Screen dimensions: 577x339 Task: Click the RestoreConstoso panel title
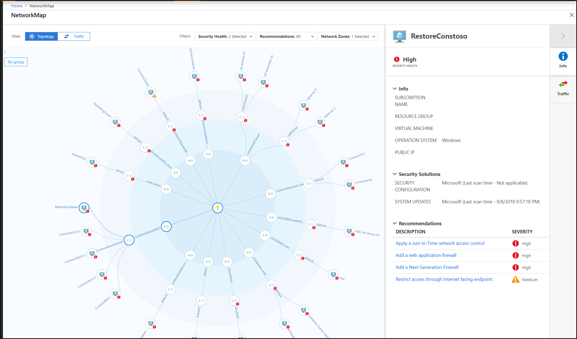click(439, 36)
